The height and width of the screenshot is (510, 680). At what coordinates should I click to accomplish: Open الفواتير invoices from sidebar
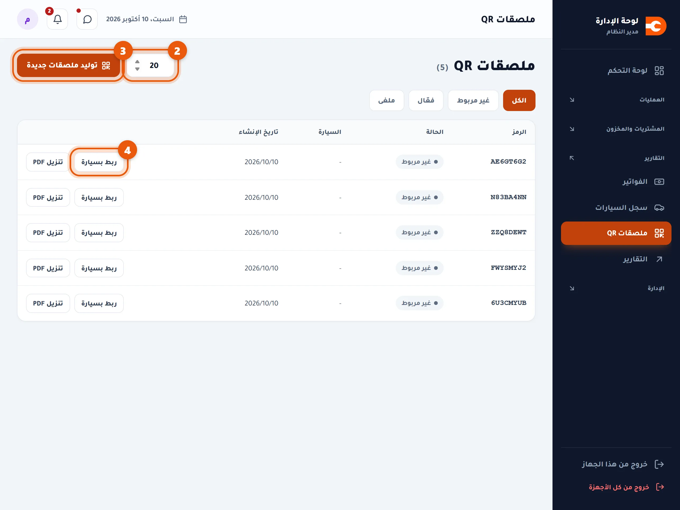(x=616, y=182)
